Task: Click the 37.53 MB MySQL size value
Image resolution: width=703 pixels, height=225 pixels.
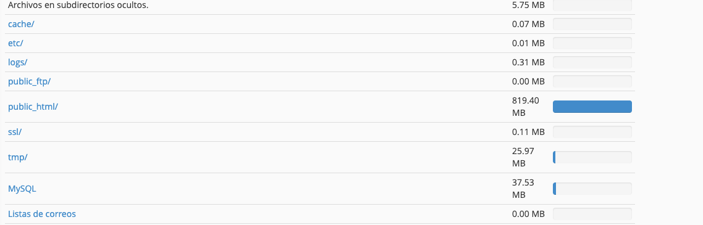Action: tap(523, 189)
